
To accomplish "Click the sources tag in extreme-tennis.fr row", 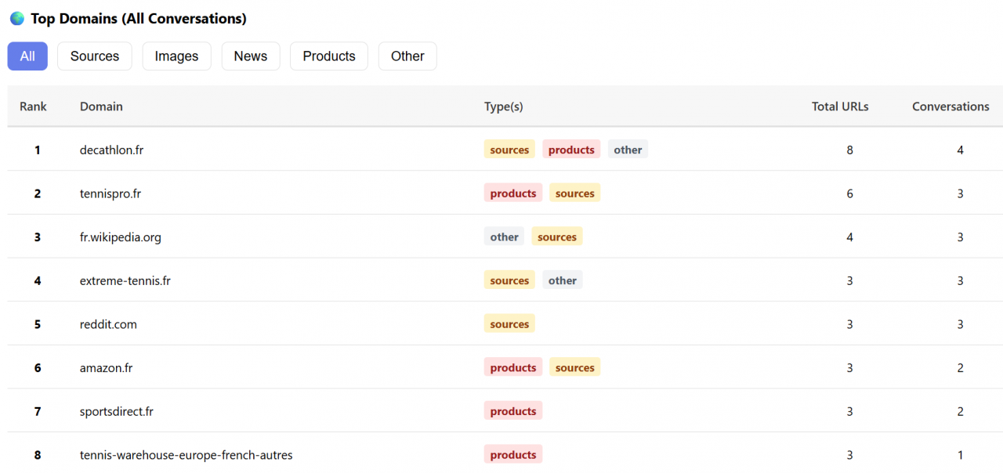I will pyautogui.click(x=509, y=280).
